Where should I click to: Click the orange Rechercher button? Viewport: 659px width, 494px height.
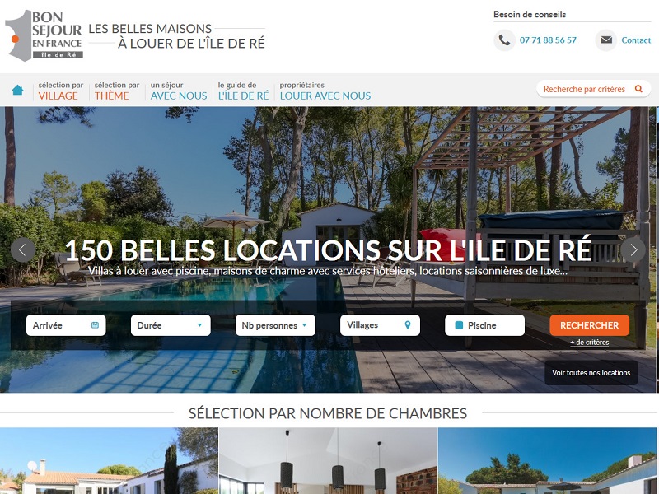pyautogui.click(x=589, y=325)
